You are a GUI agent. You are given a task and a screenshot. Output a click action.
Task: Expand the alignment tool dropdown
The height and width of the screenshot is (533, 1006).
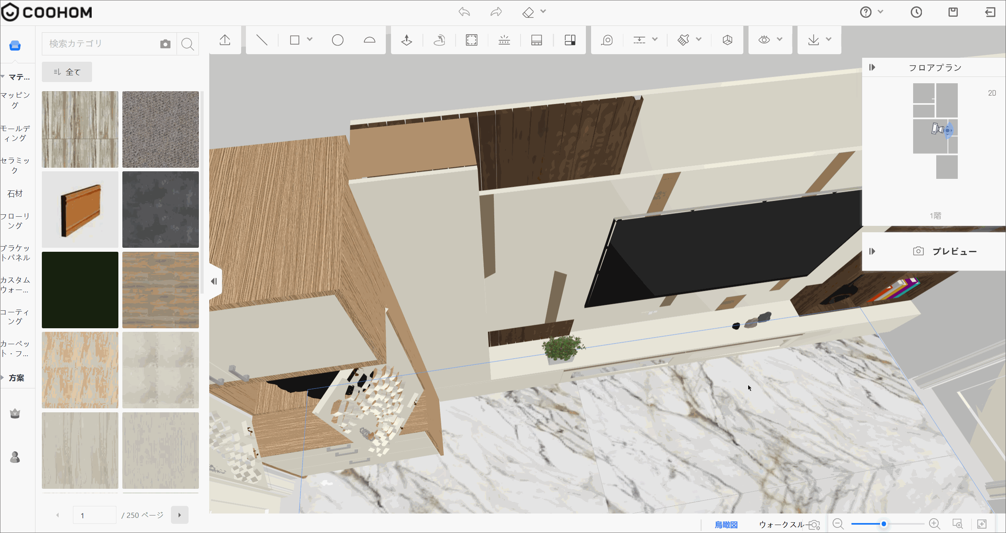point(655,39)
